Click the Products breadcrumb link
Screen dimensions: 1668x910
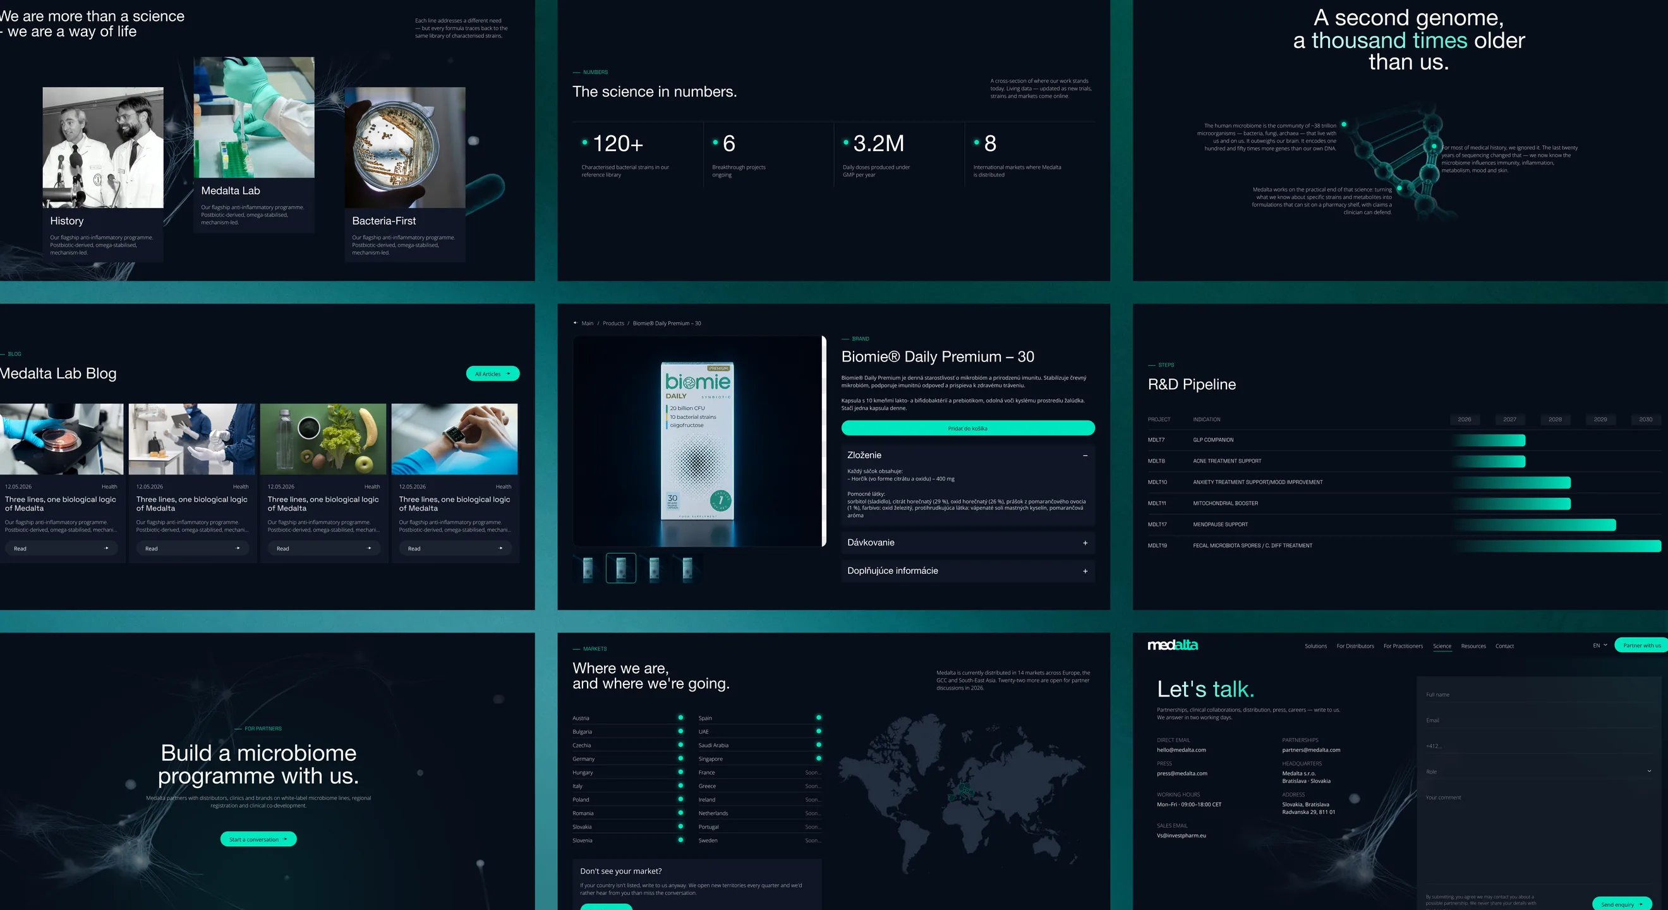[613, 323]
